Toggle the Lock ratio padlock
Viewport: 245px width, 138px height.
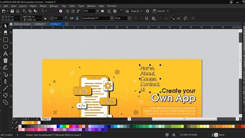[45, 18]
